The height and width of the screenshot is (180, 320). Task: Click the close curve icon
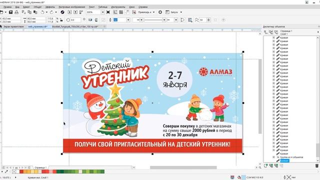(182, 20)
